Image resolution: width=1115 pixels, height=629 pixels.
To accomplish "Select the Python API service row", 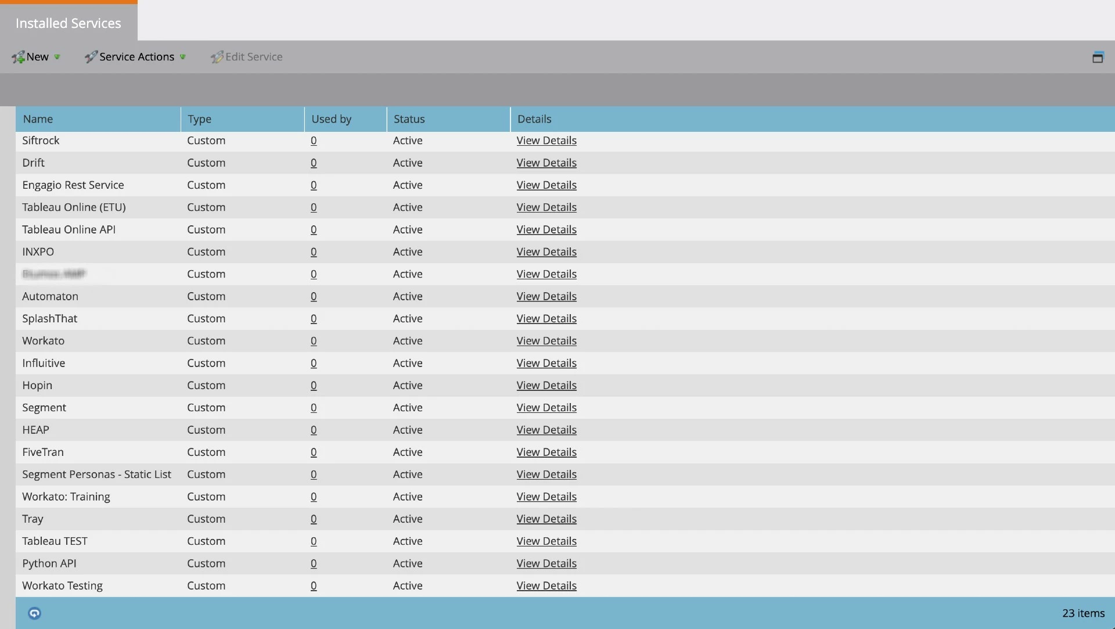I will [49, 563].
